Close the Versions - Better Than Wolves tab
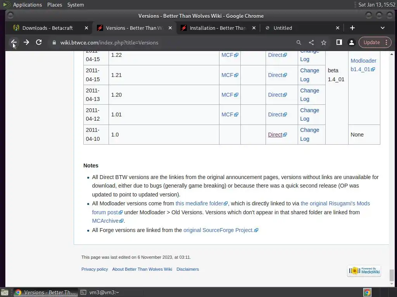 (170, 28)
